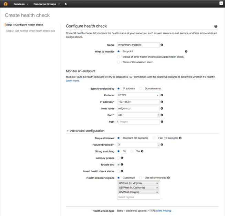225x216 pixels.
Task: Click the Failure threshold stepper arrows
Action: click(x=158, y=145)
